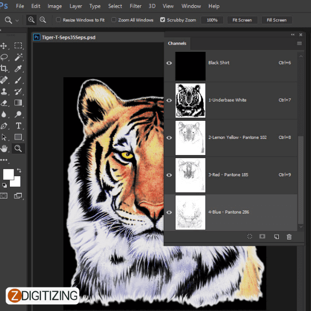Toggle Quick Mask mode
This screenshot has width=311, height=311.
[x=4, y=196]
